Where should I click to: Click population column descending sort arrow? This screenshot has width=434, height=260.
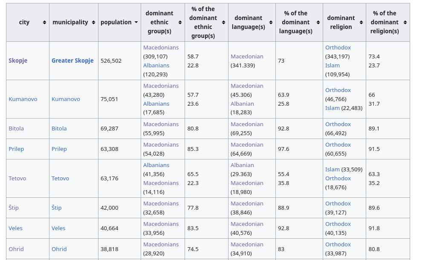pyautogui.click(x=136, y=22)
